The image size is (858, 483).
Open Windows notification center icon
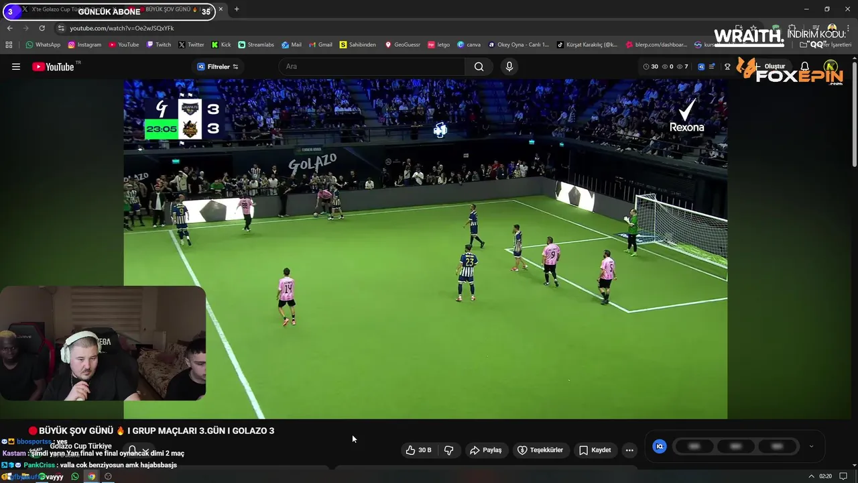tap(843, 476)
